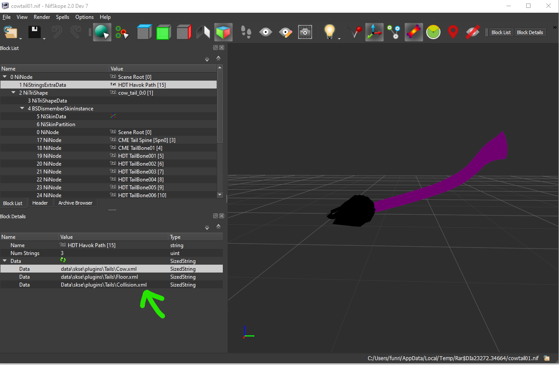Click the eye with pencil icon
Image resolution: width=559 pixels, height=365 pixels.
[285, 32]
